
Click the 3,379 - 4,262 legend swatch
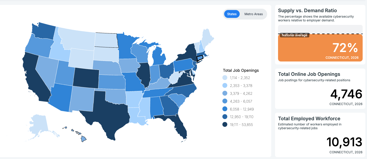click(x=225, y=93)
